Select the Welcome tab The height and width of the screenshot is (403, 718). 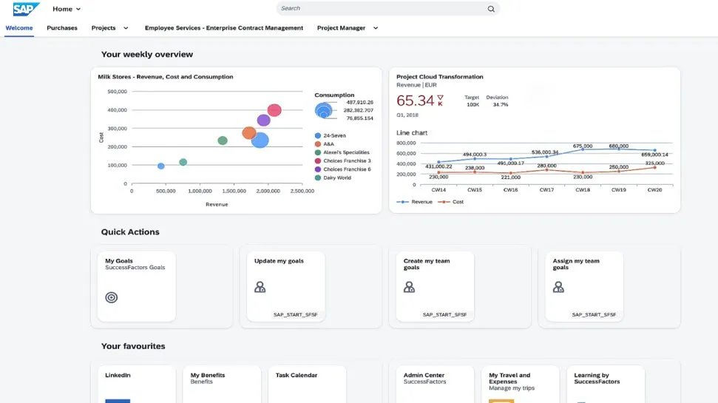[19, 28]
